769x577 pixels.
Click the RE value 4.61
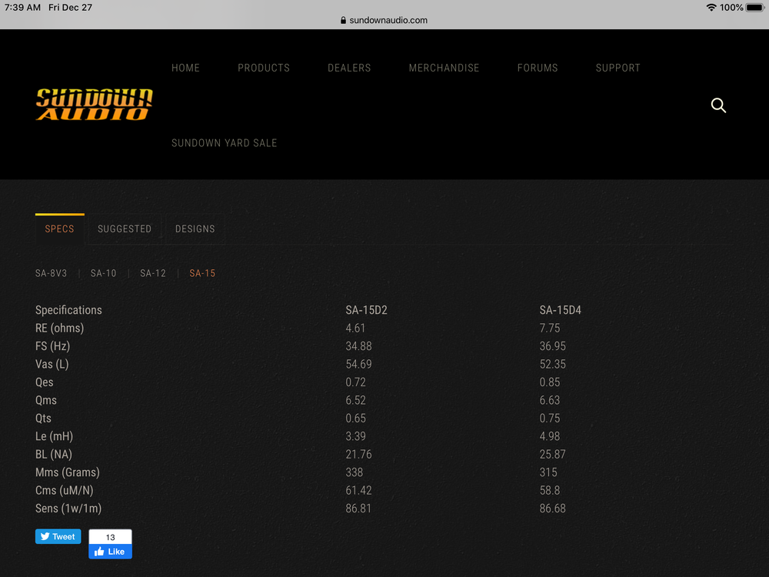(x=355, y=329)
